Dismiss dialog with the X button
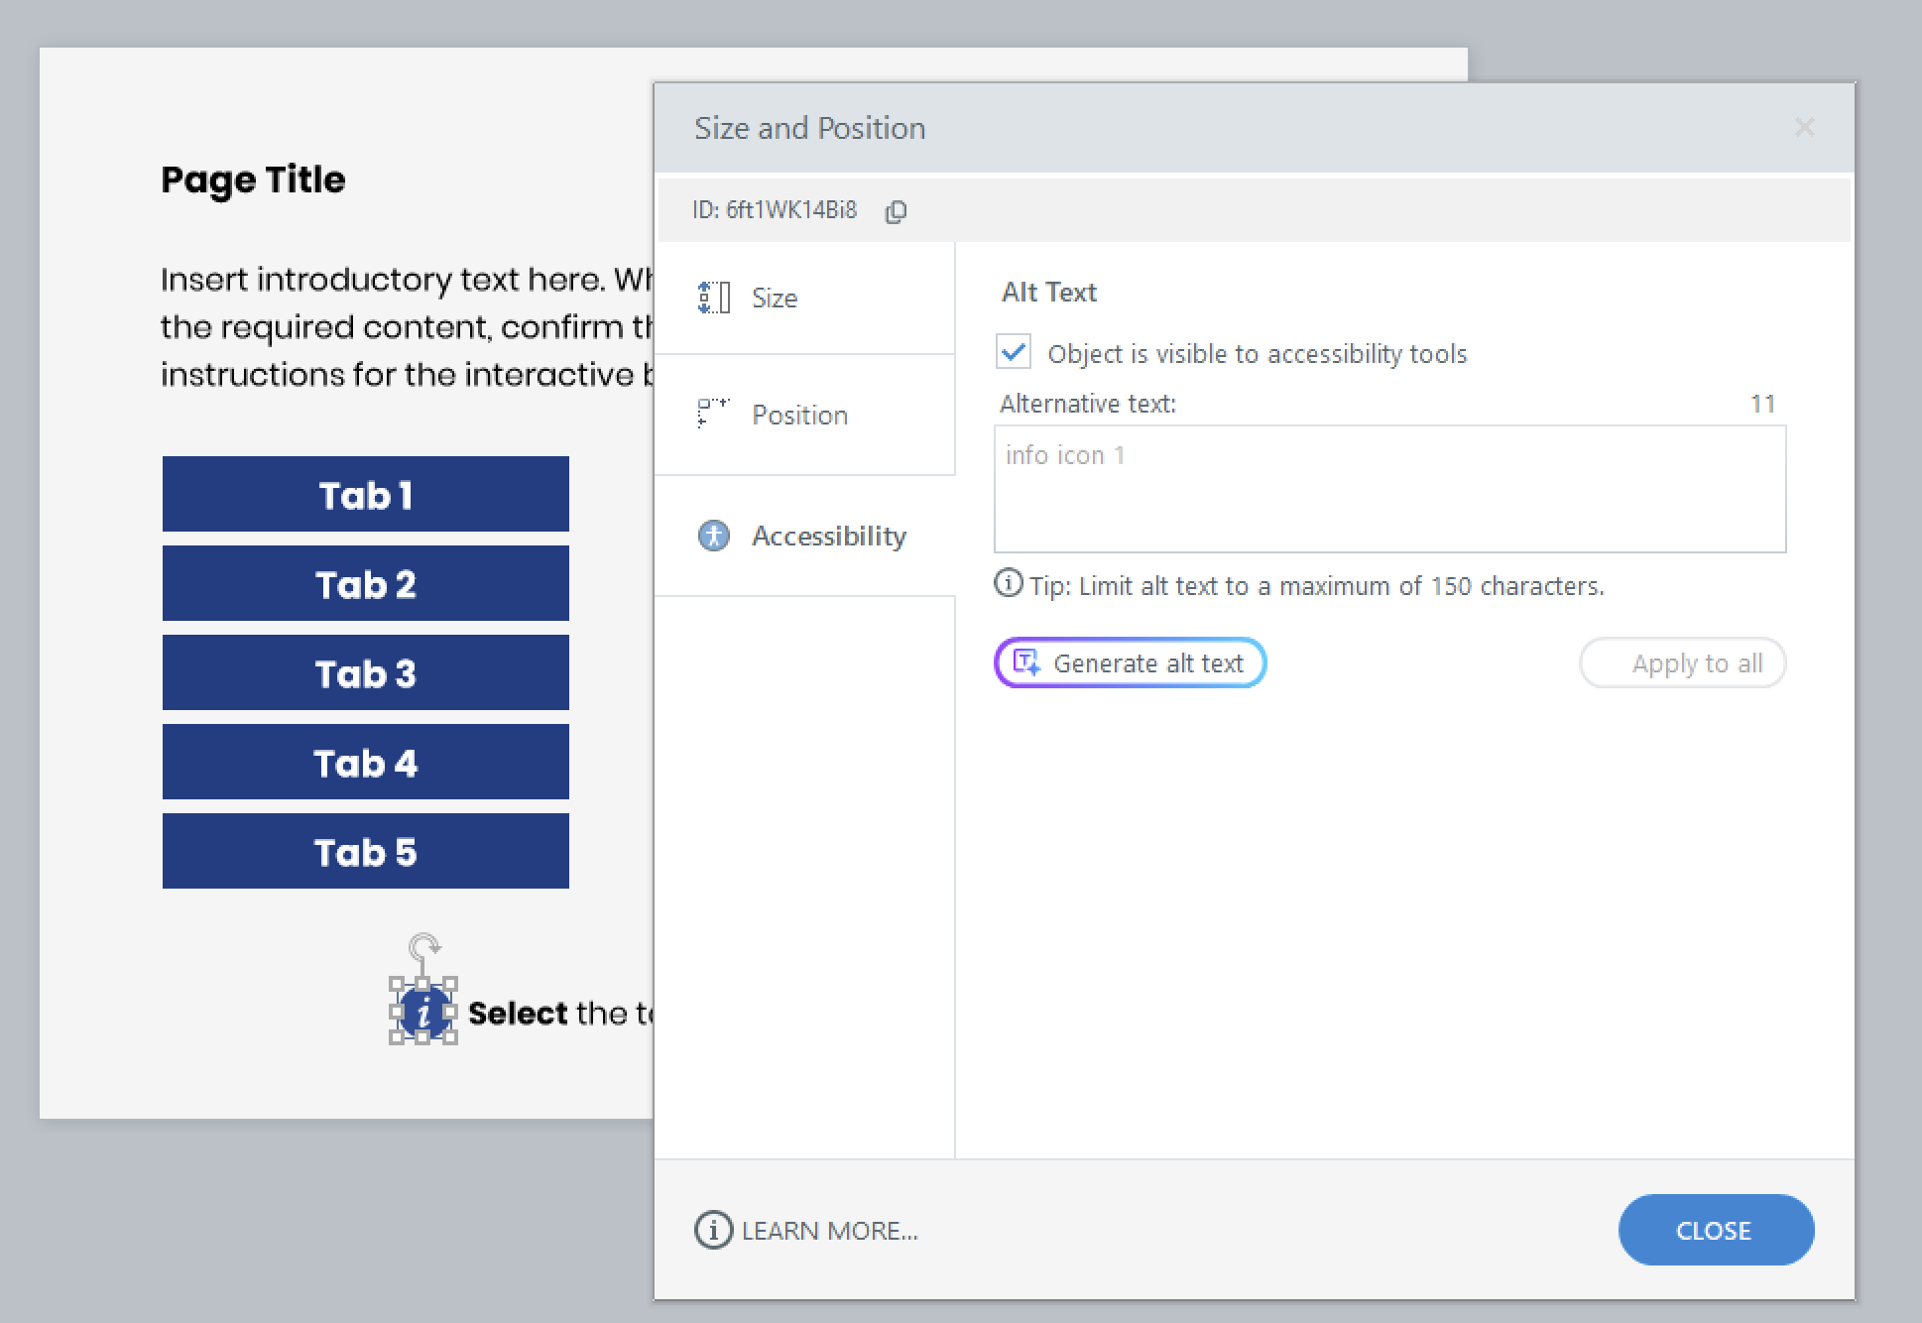Screen dimensions: 1922x1323 (1804, 128)
